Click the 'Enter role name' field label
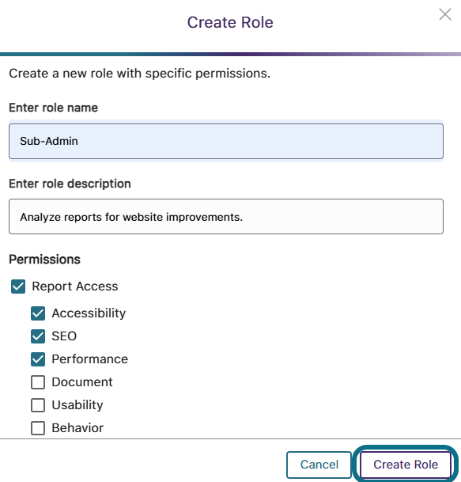The width and height of the screenshot is (461, 482). pyautogui.click(x=54, y=108)
